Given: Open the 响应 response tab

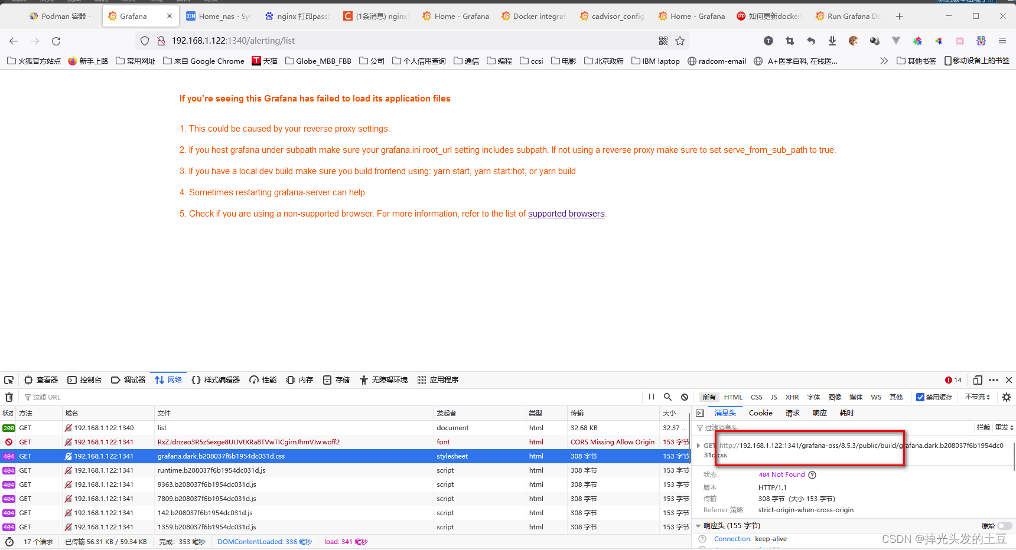Looking at the screenshot, I should (820, 413).
